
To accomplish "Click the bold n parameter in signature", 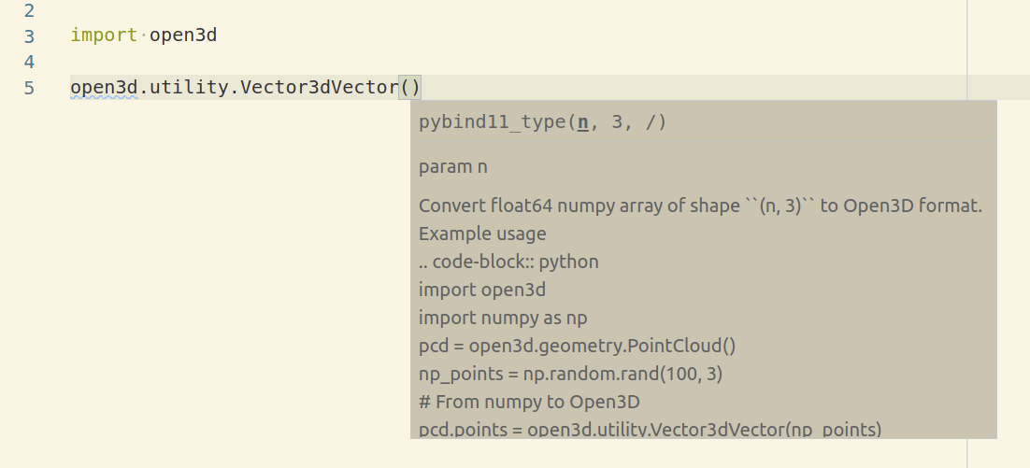I will click(x=582, y=122).
